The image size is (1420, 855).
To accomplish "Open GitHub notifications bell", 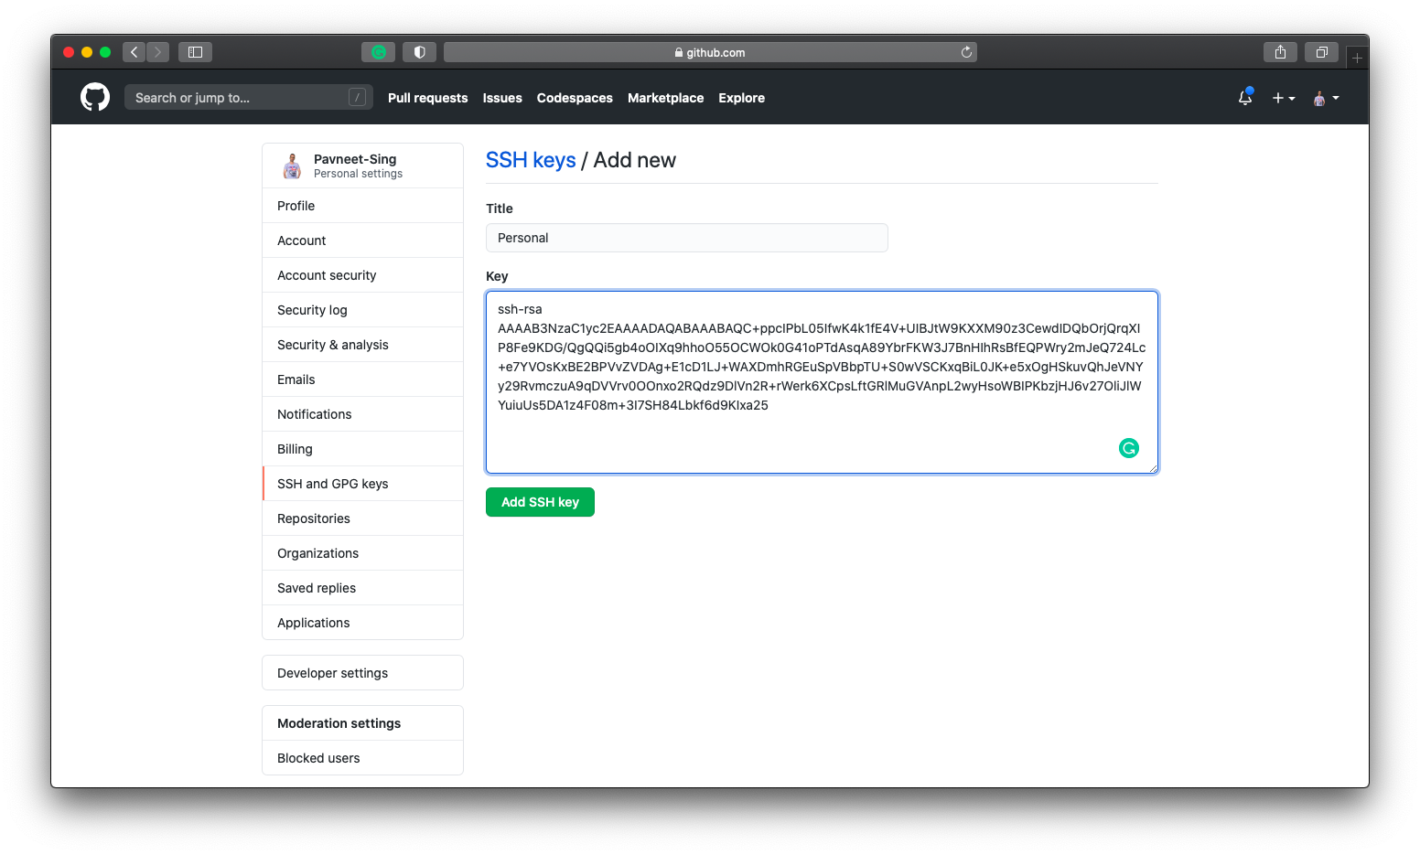I will coord(1245,97).
